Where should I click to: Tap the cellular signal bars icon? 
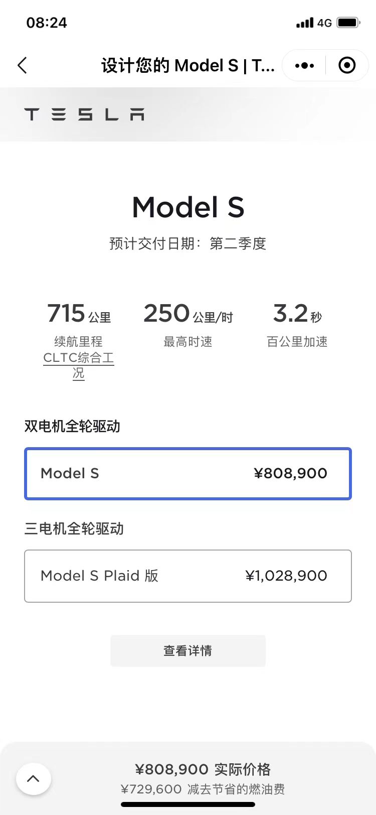(x=304, y=23)
